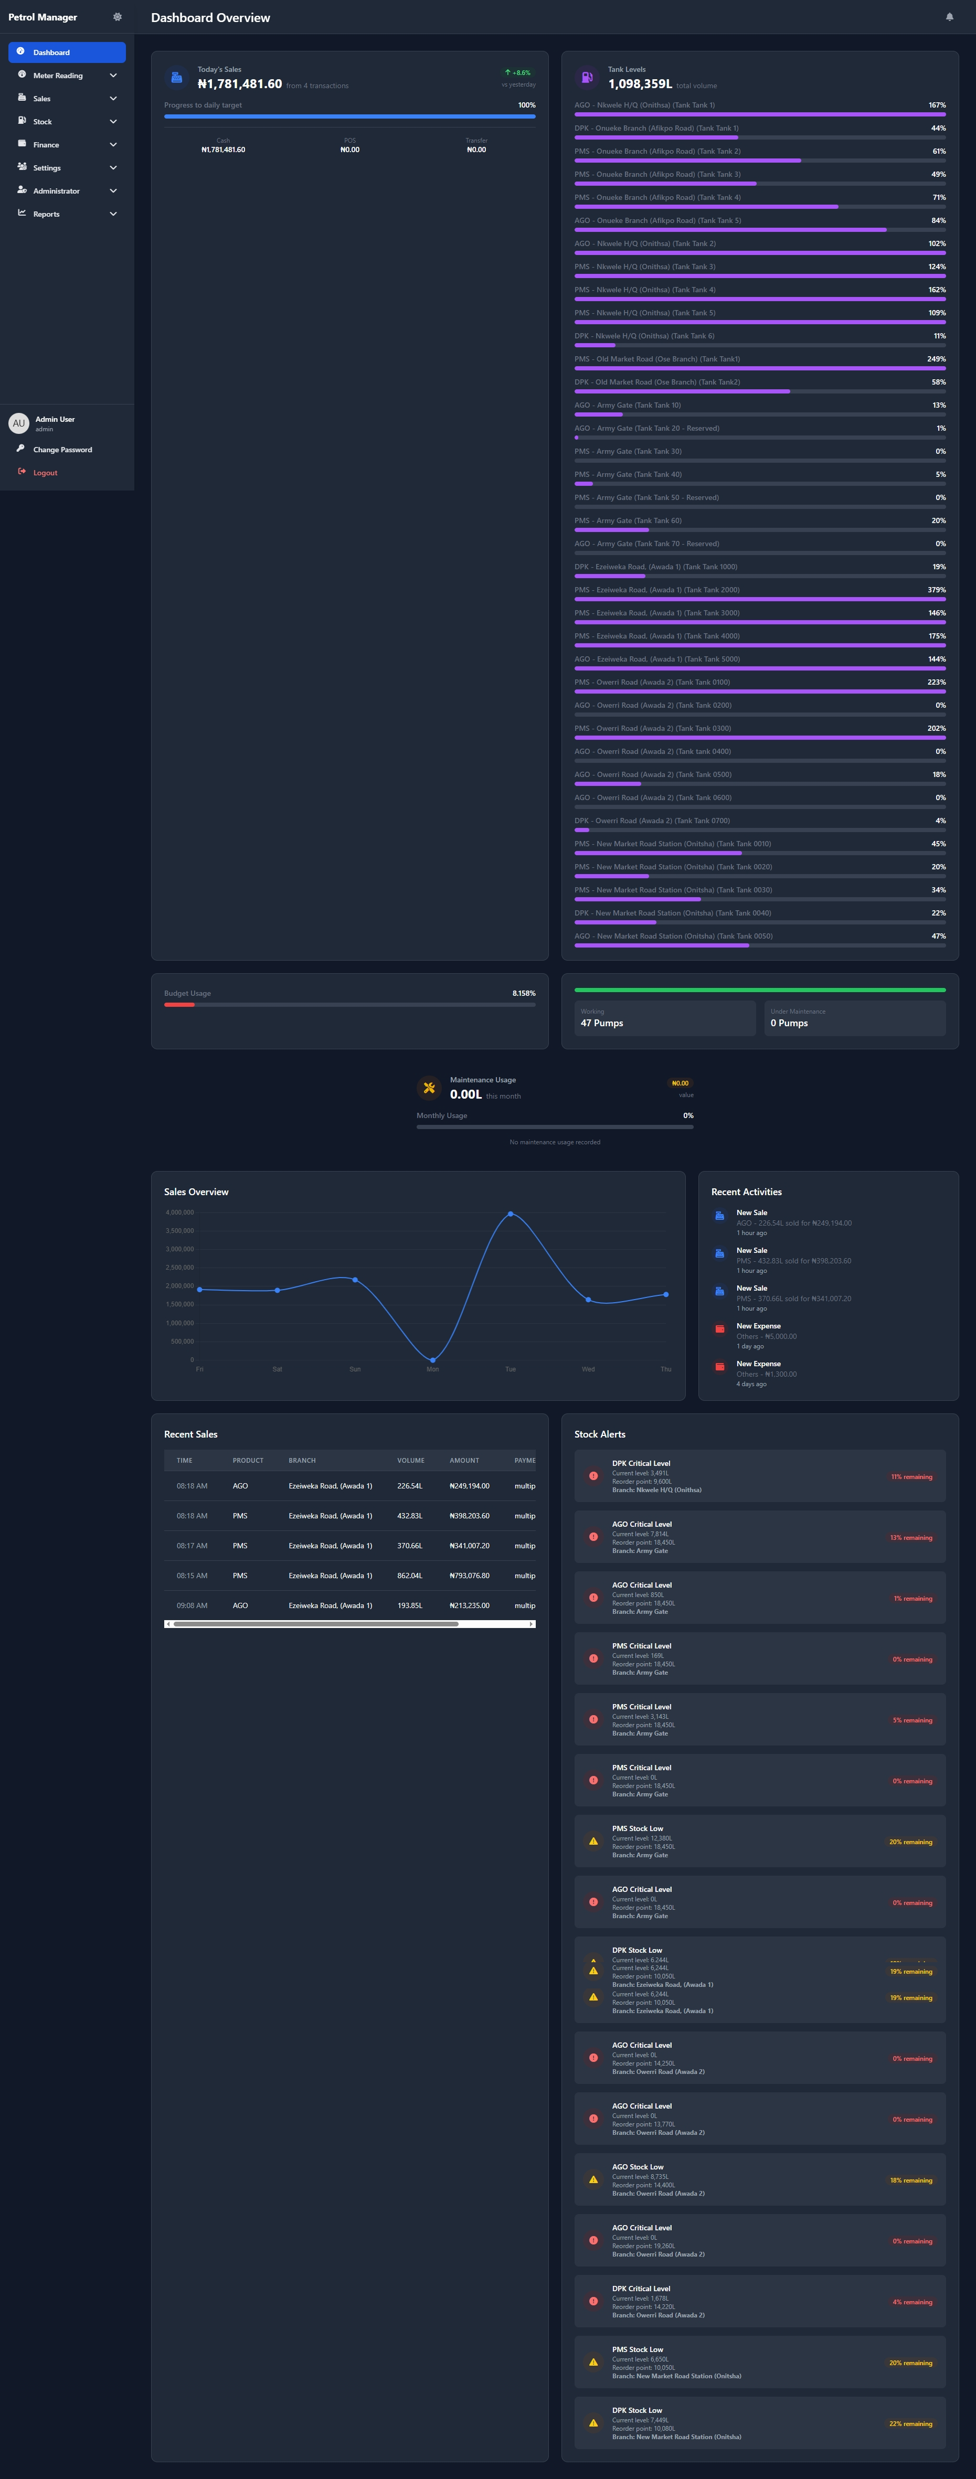Click critical icon on AGO 850L alert
Image resolution: width=976 pixels, height=2479 pixels.
pos(593,1599)
